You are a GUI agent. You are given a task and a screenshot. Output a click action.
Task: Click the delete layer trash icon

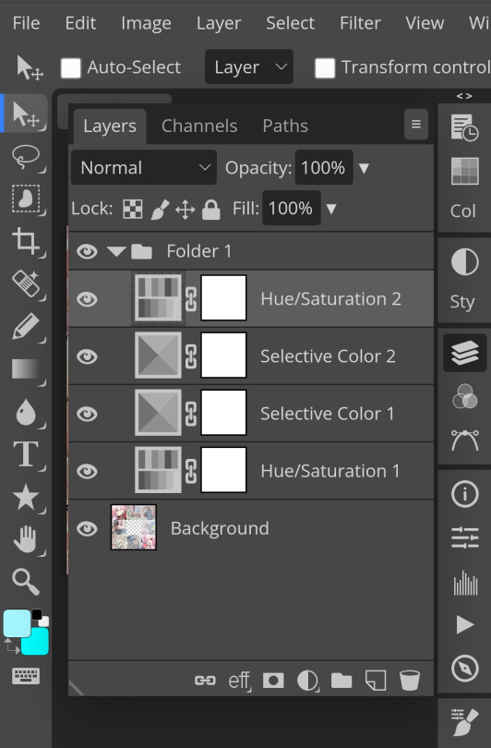tap(410, 681)
